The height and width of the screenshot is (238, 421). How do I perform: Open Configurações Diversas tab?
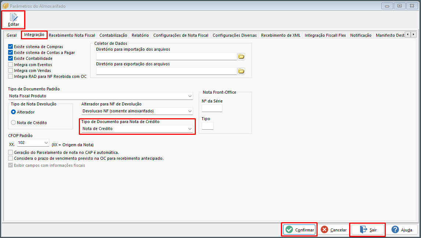235,35
